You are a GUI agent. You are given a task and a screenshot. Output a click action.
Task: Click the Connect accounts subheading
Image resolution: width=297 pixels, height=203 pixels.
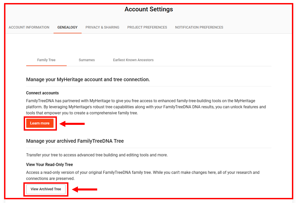coord(42,93)
